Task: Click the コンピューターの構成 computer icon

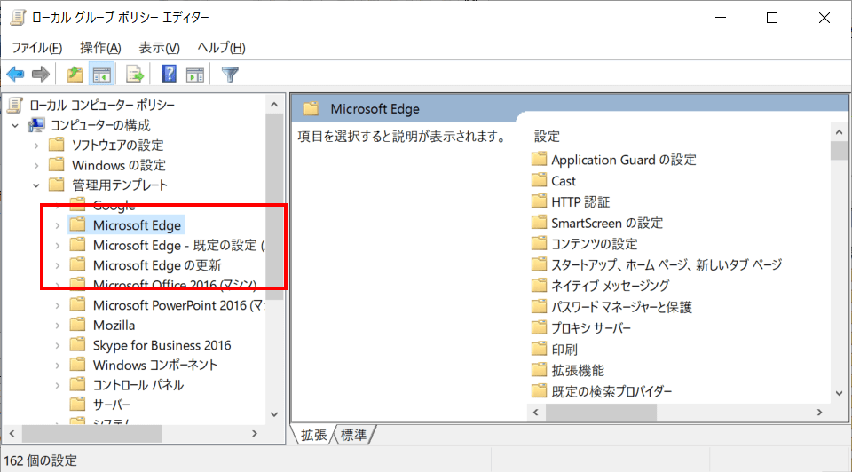Action: (x=36, y=125)
